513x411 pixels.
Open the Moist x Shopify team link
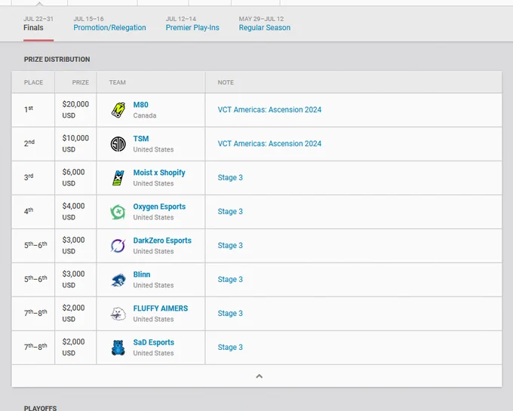159,173
